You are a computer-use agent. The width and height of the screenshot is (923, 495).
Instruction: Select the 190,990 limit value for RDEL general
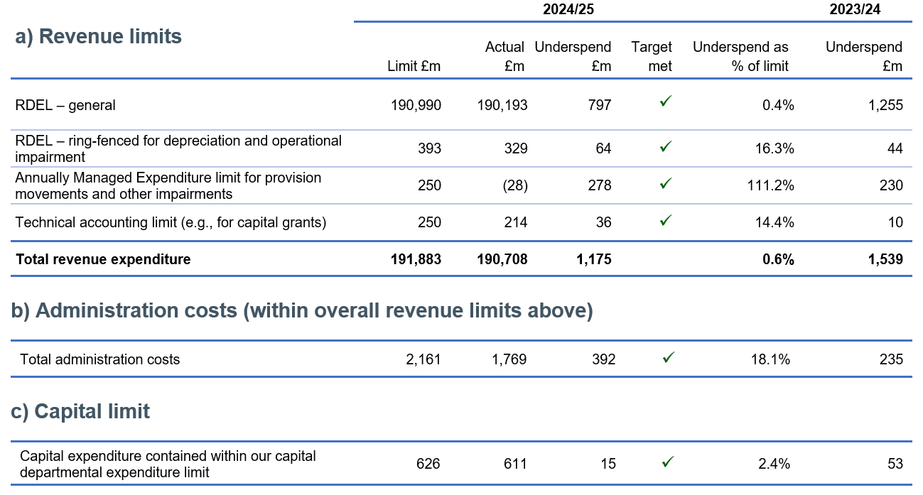pyautogui.click(x=416, y=105)
